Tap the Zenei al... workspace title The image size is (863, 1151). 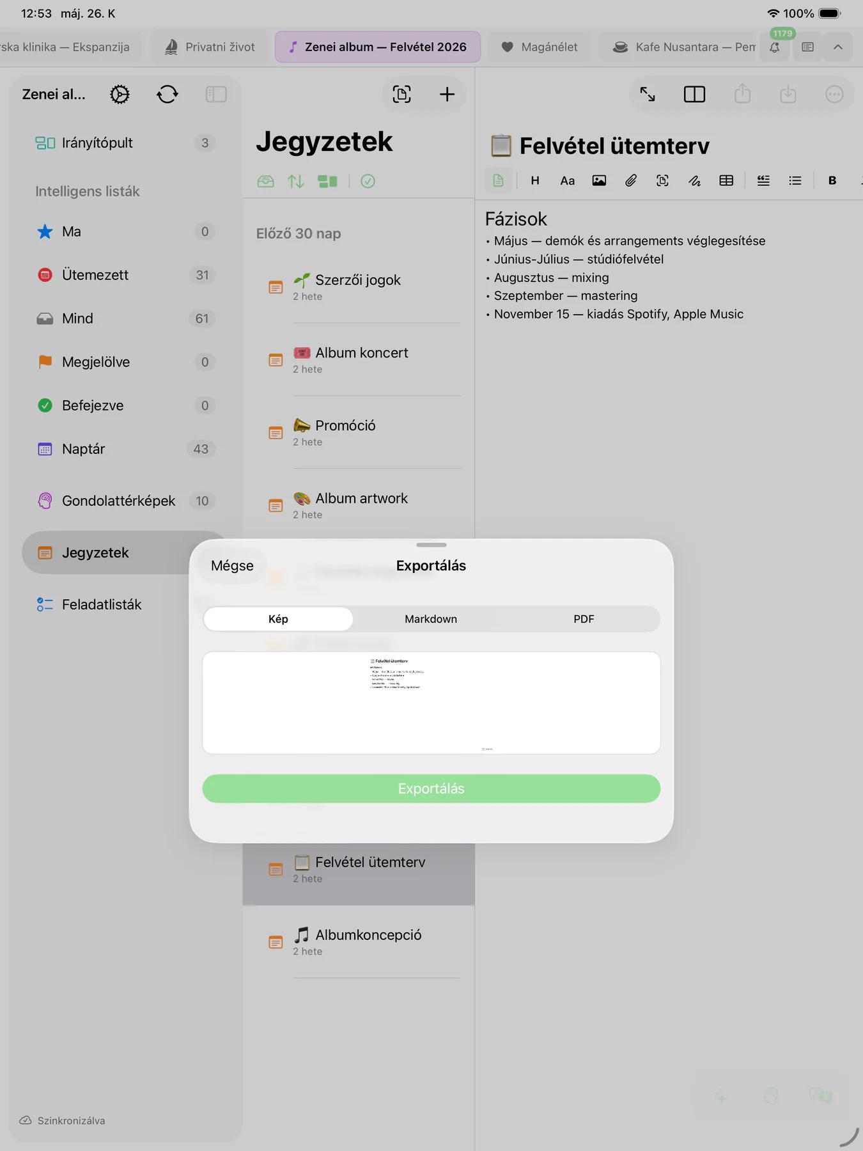[x=54, y=95]
